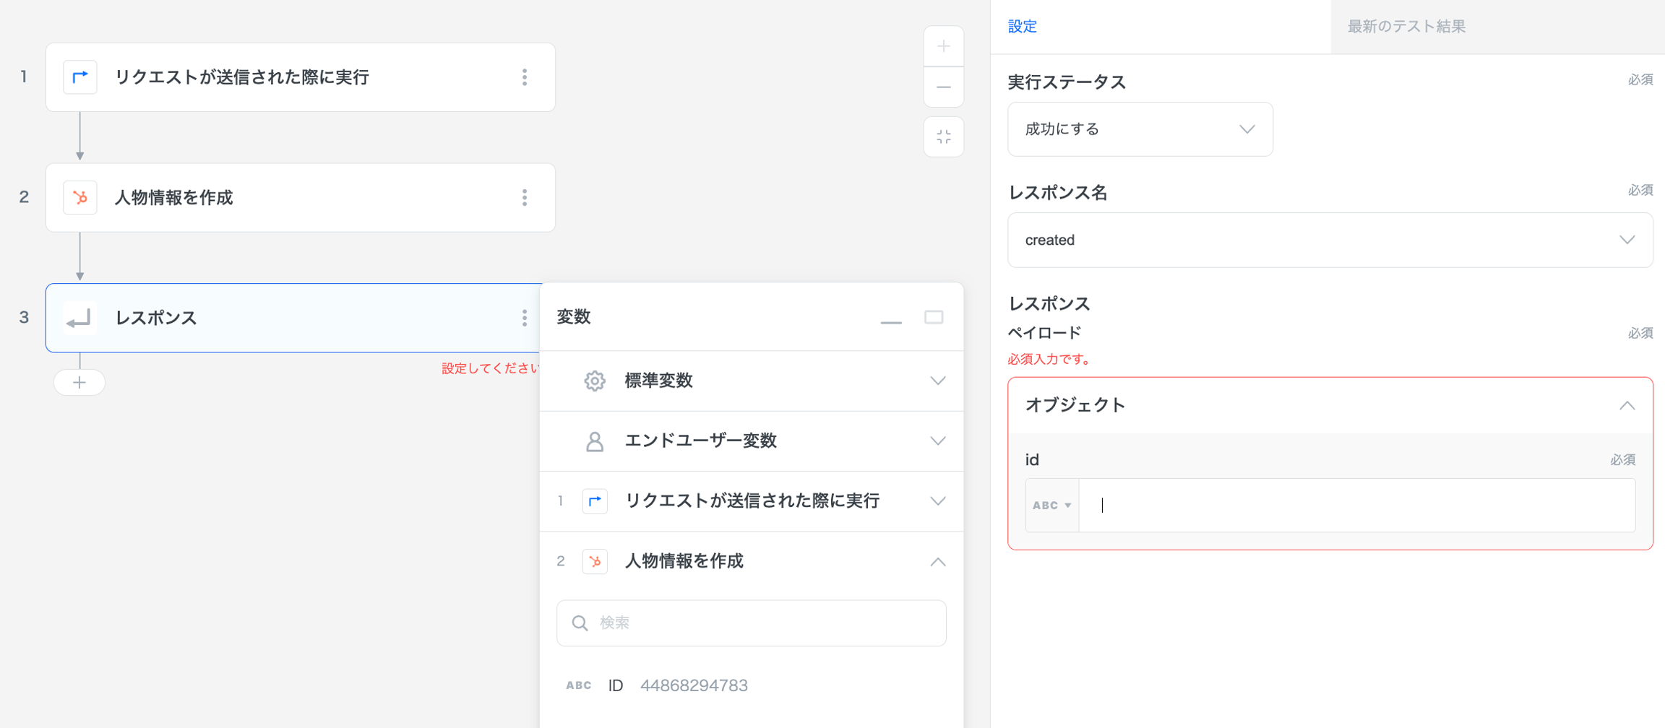Open the three-dot menu on 人物情報を作成 step
Image resolution: width=1665 pixels, height=728 pixels.
click(525, 197)
